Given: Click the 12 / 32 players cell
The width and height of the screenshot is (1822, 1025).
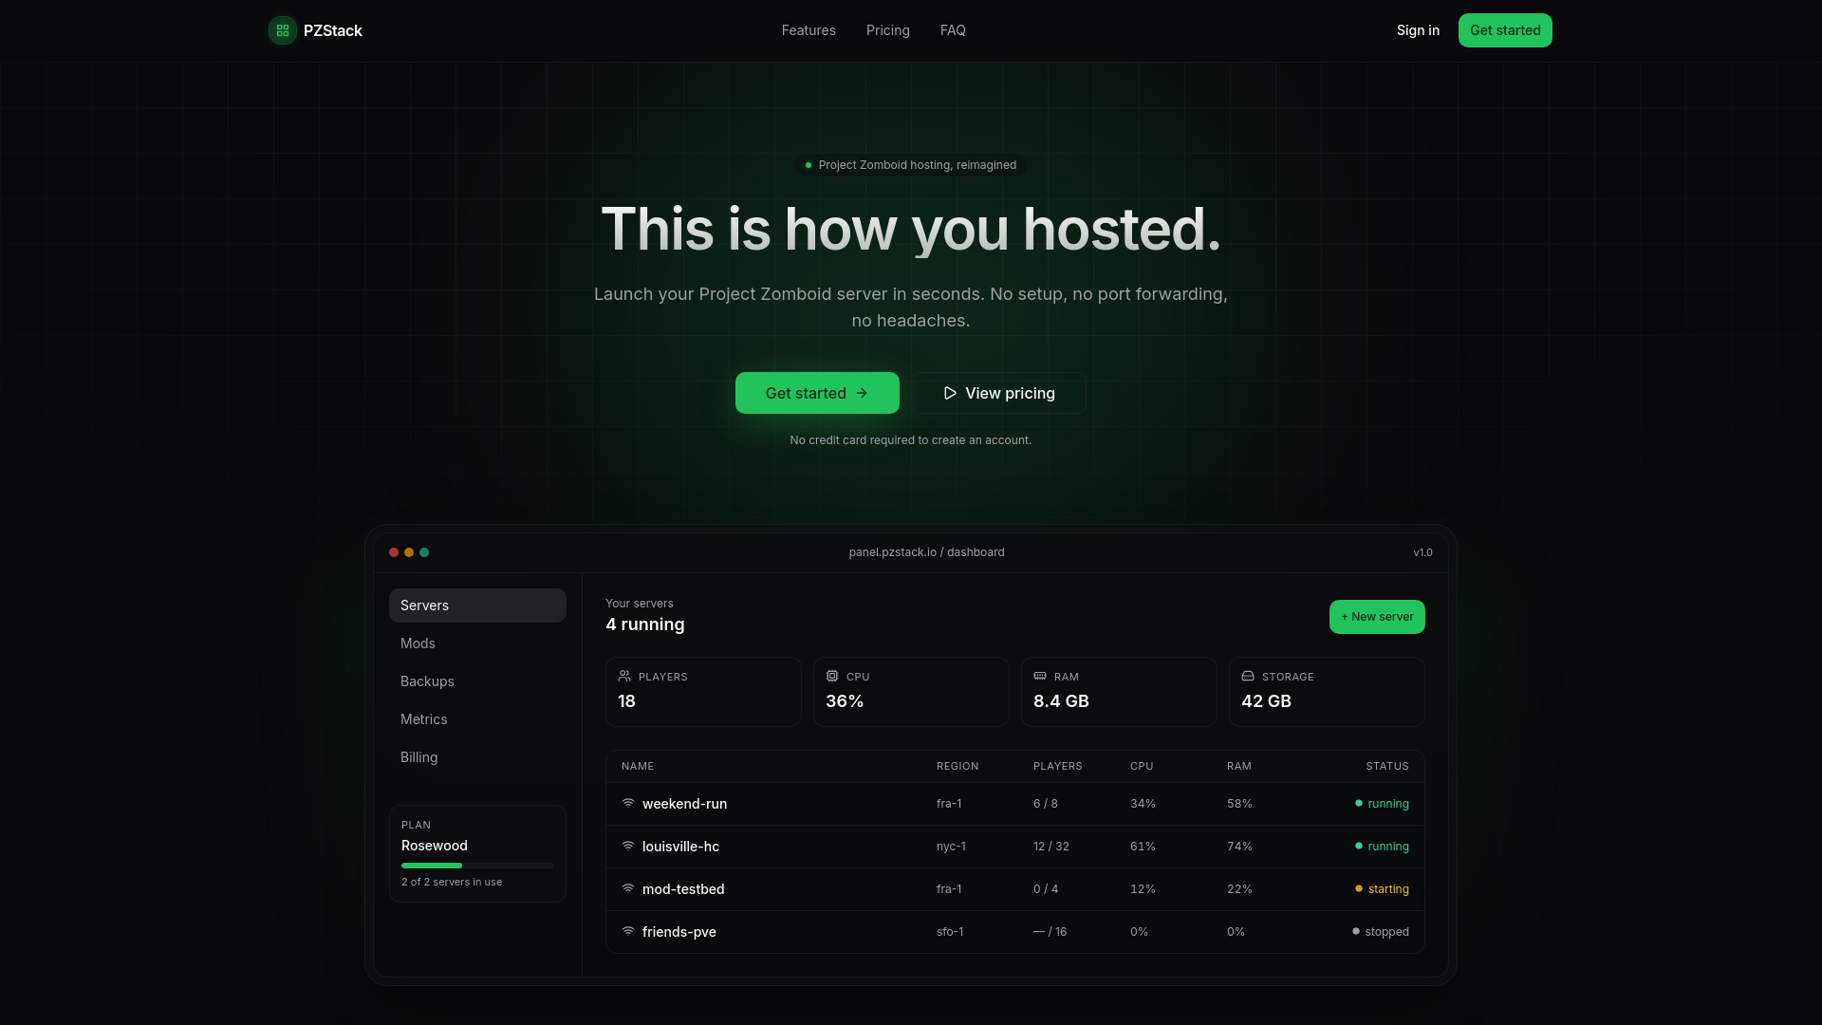Looking at the screenshot, I should click(x=1050, y=847).
